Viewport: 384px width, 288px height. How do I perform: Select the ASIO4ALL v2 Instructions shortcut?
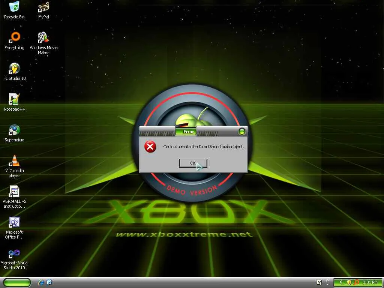tap(14, 197)
